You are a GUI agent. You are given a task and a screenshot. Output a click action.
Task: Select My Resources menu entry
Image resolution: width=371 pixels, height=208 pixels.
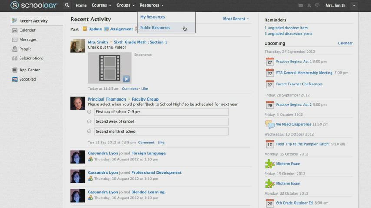pos(152,17)
